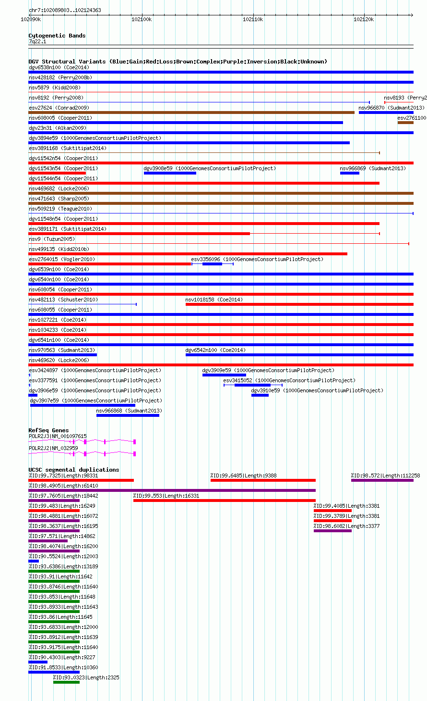Select the esv3356096 variant label
Image resolution: width=427 pixels, height=701 pixels.
(x=257, y=259)
